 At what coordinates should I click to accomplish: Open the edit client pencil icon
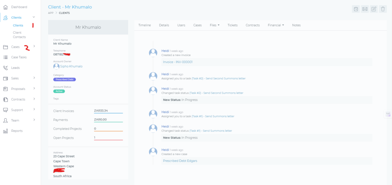374,9
